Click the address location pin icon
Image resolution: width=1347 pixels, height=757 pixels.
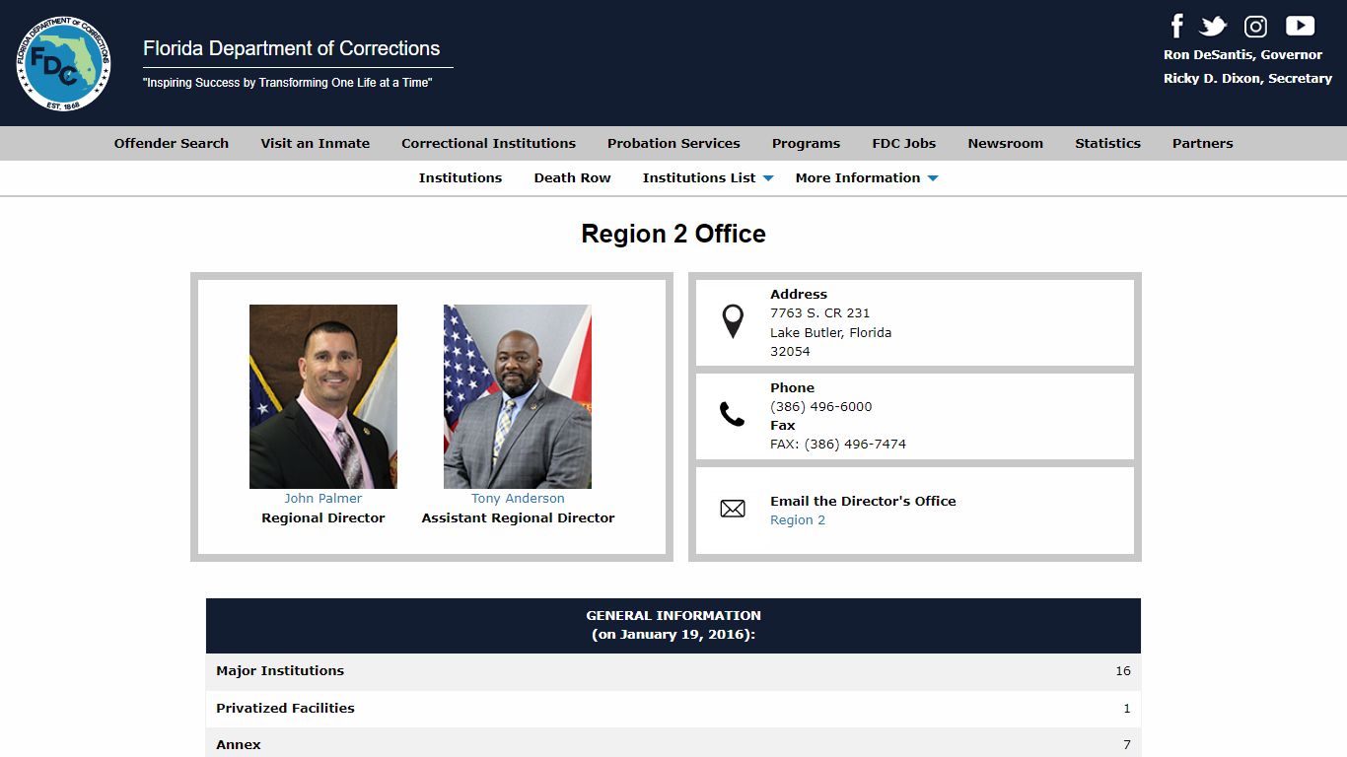click(733, 321)
